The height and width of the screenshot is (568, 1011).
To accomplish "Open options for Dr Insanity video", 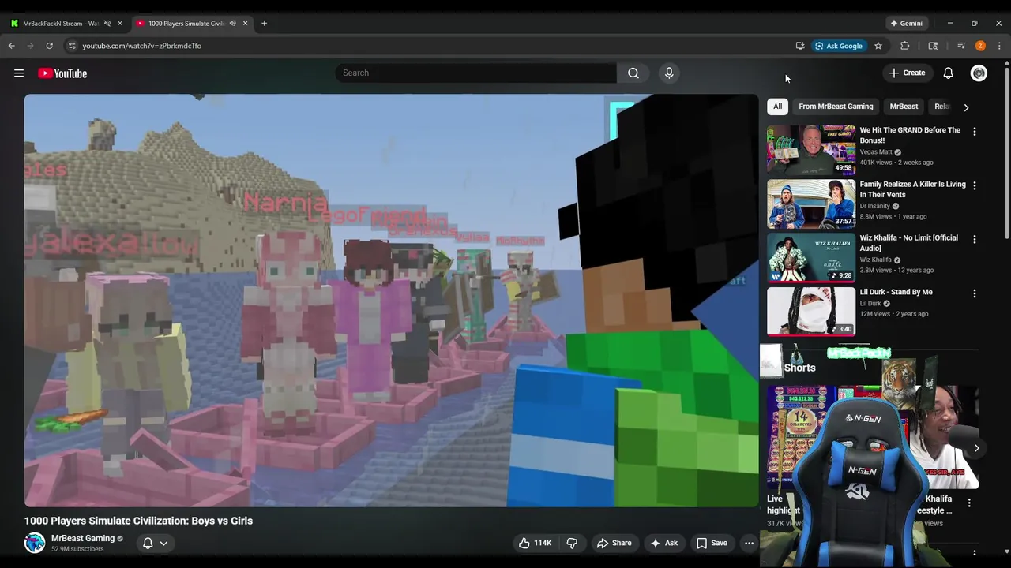I will [x=974, y=185].
